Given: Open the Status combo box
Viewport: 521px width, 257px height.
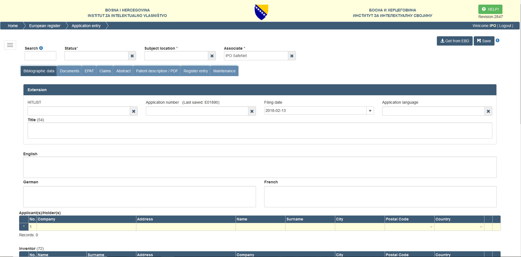Looking at the screenshot, I should point(96,56).
